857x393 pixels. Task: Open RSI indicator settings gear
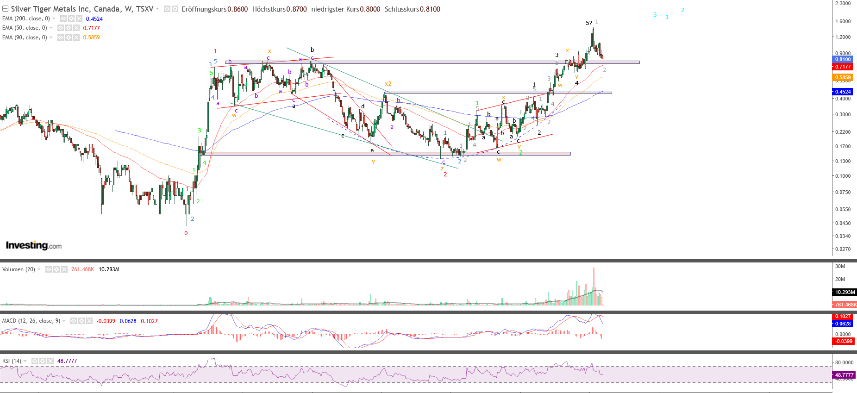click(43, 361)
